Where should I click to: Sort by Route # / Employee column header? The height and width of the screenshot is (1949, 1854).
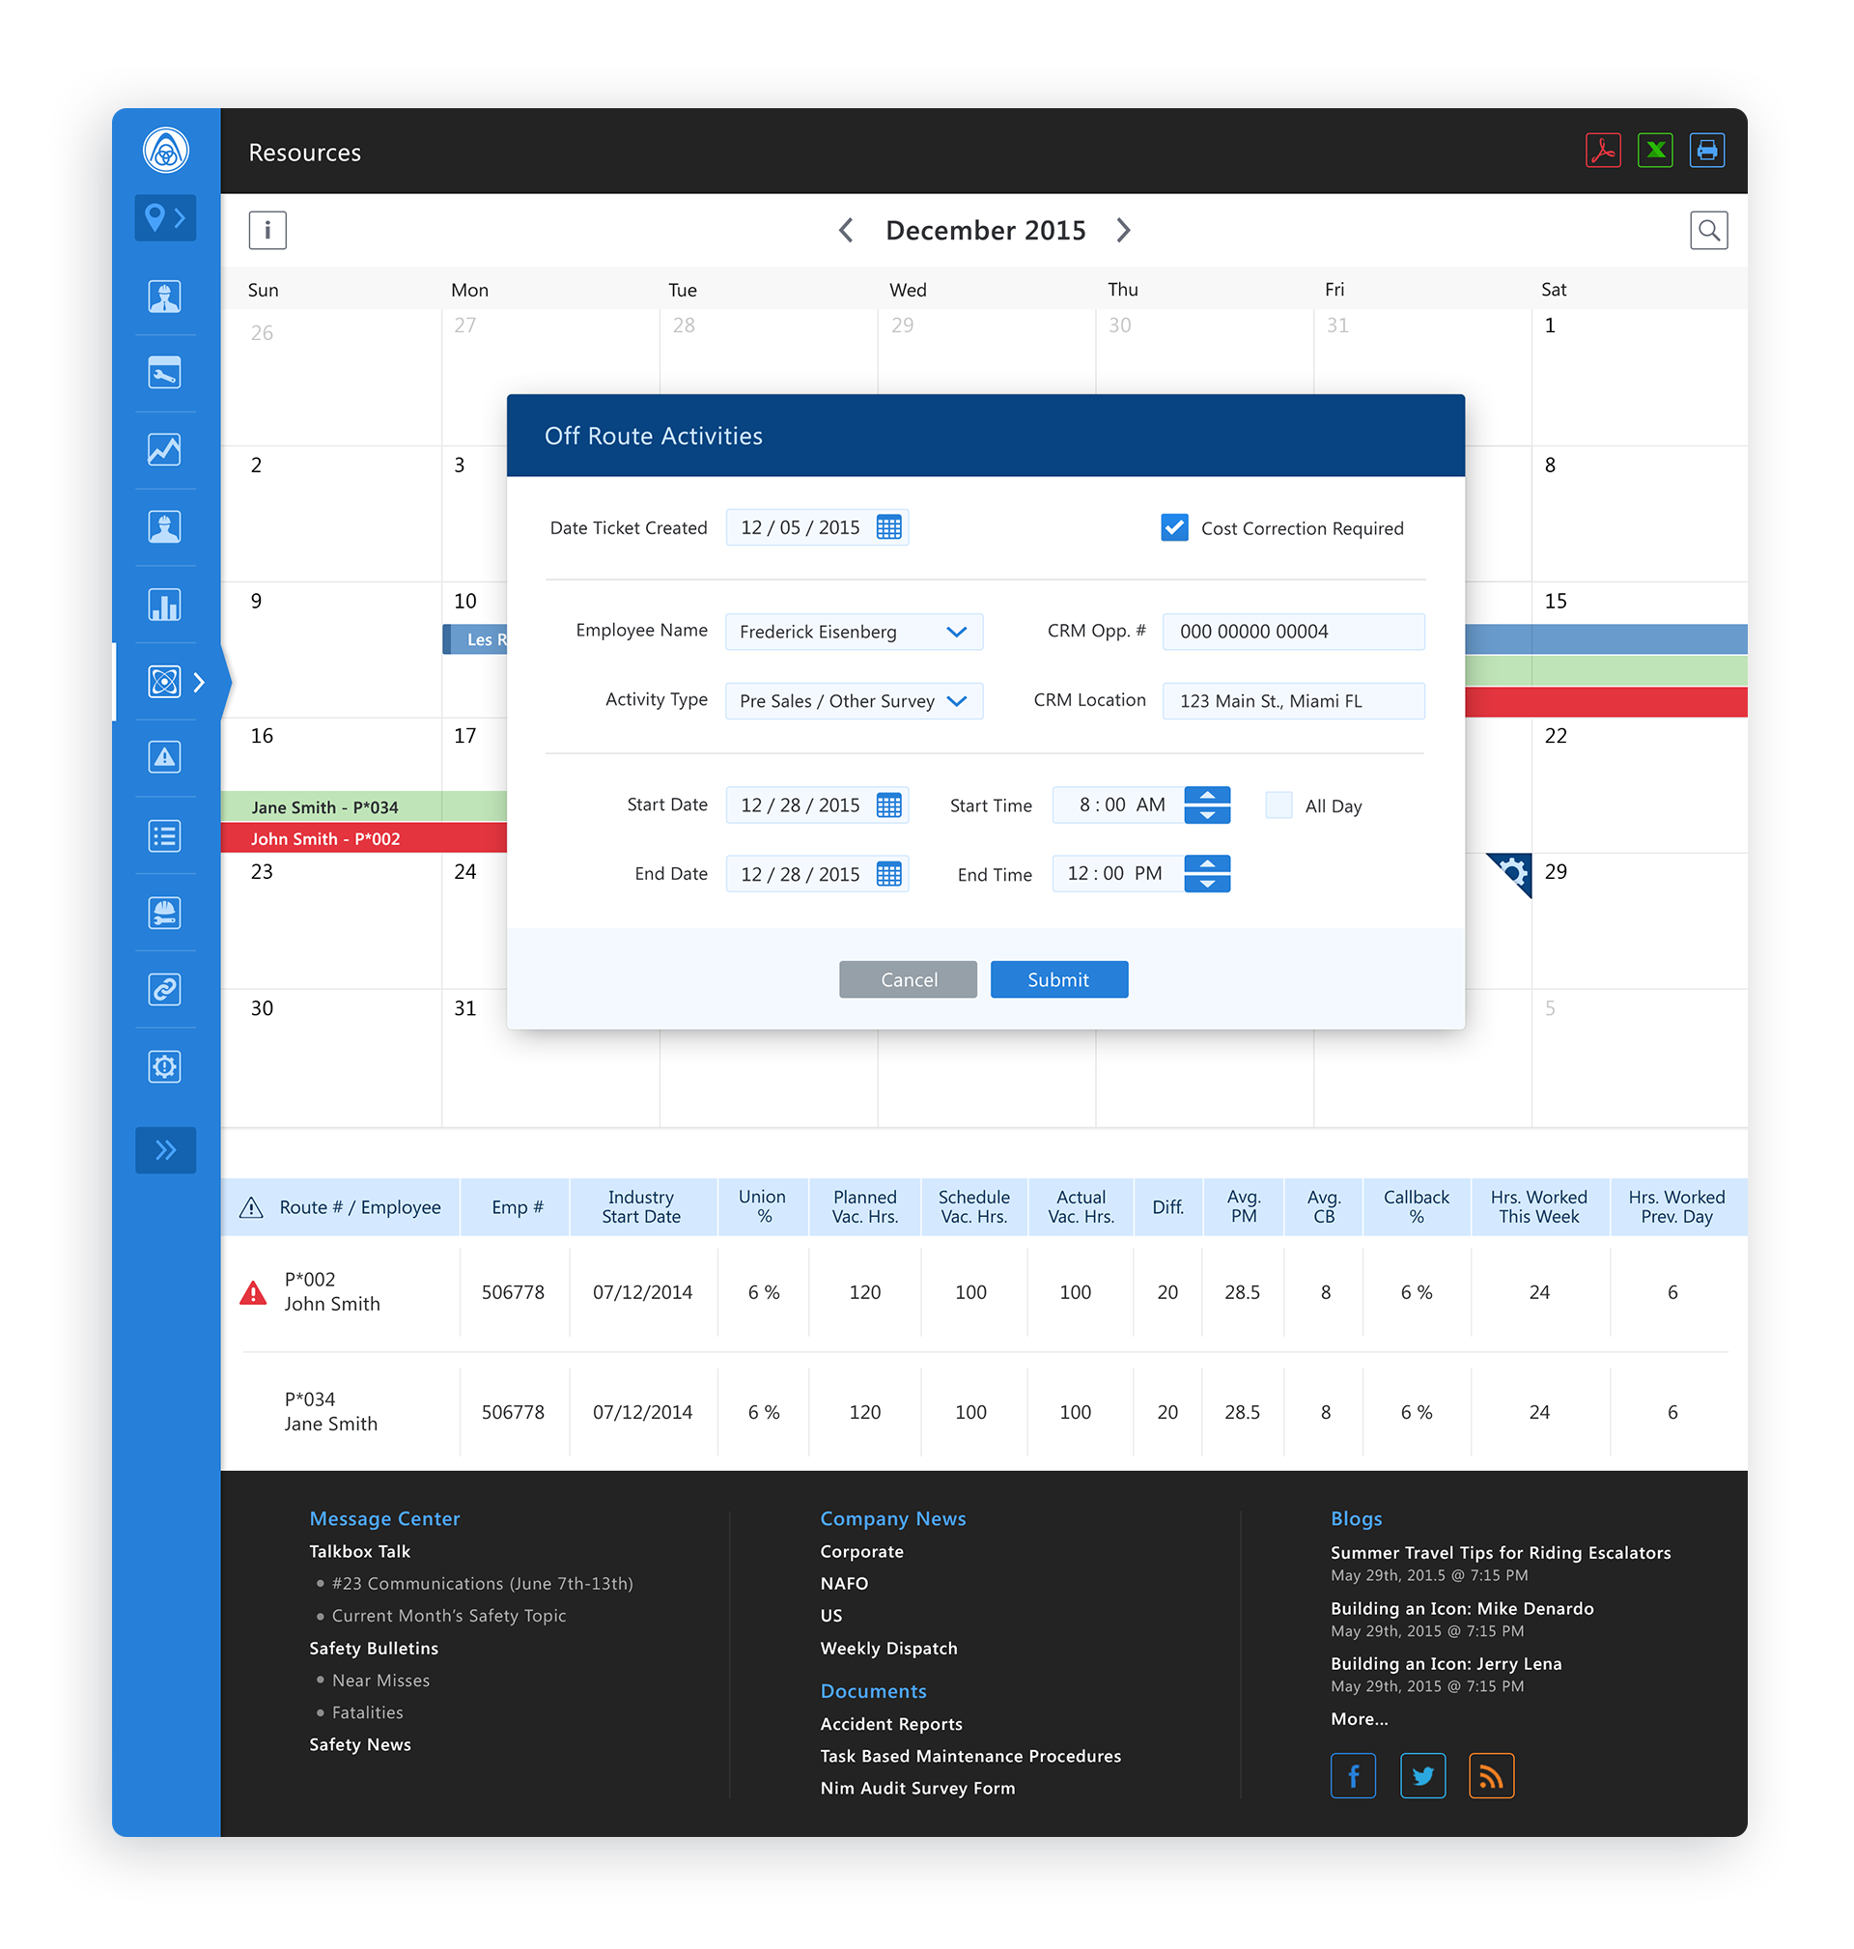pos(360,1208)
